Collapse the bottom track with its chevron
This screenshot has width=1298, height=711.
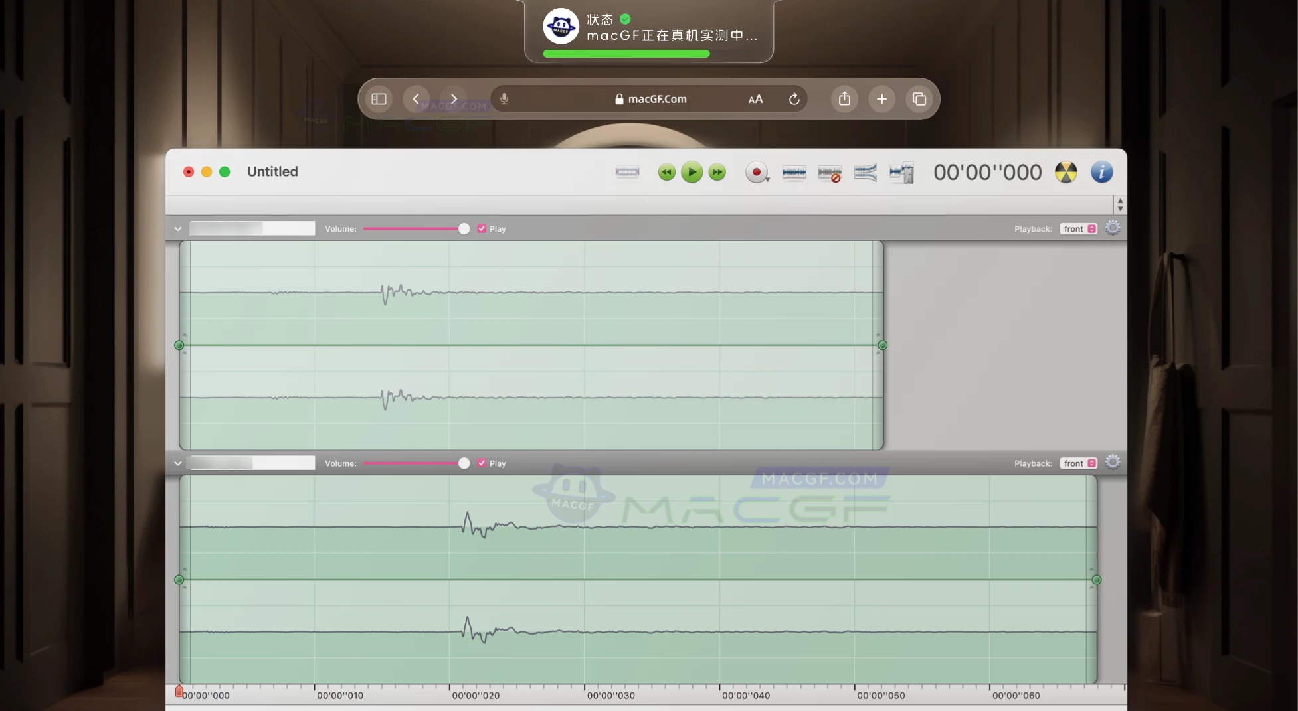coord(177,463)
